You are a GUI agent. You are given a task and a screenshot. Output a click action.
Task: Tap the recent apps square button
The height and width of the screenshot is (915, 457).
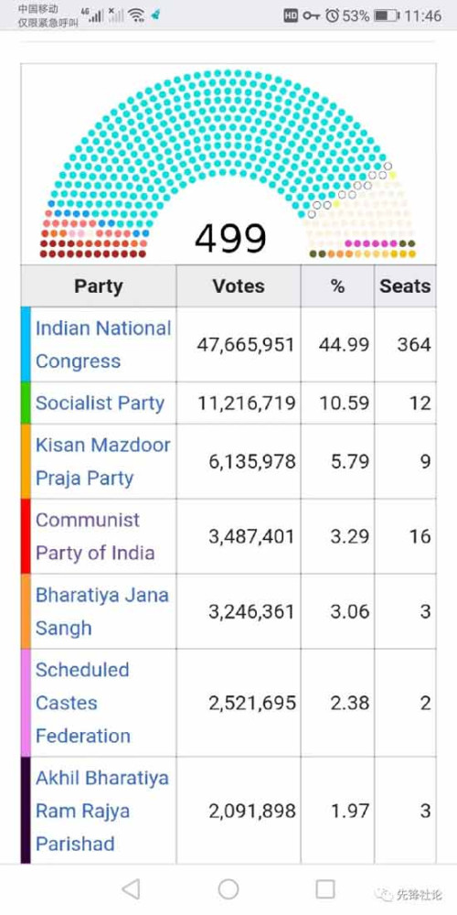point(325,888)
